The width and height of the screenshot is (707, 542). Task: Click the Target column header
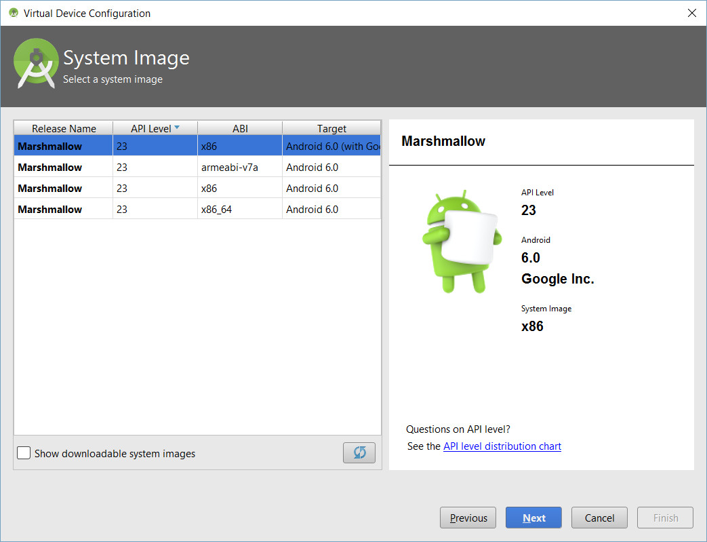point(331,128)
